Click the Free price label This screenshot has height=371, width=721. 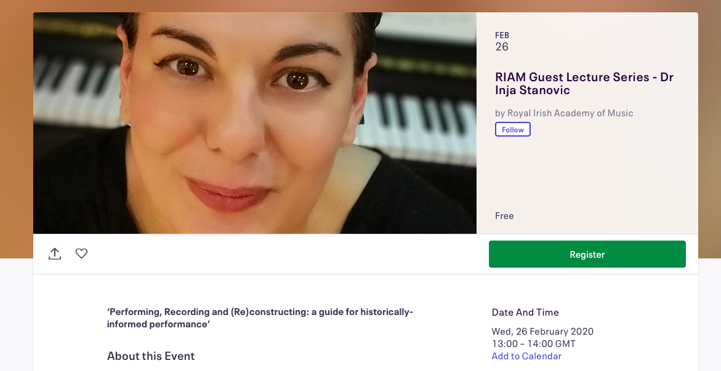tap(504, 216)
